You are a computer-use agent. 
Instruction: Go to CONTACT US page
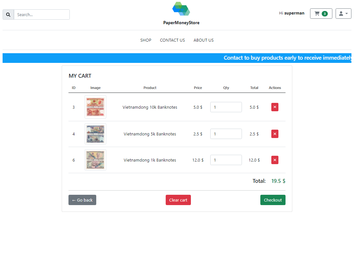(172, 40)
